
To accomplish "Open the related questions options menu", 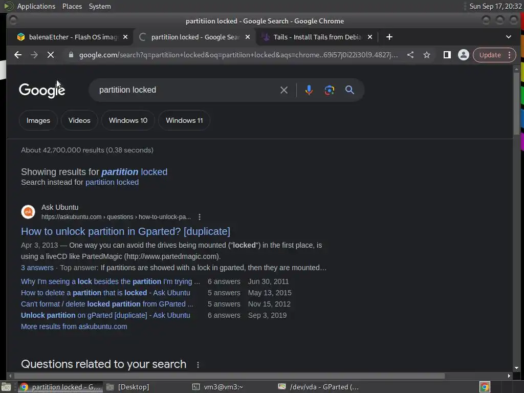I will 198,364.
